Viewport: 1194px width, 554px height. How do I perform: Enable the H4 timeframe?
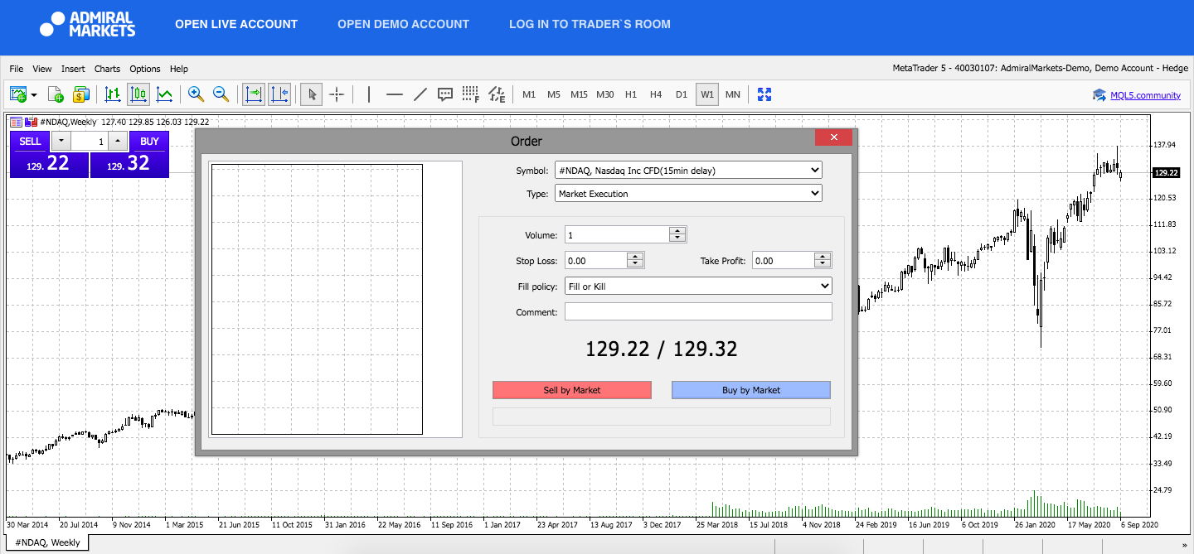point(656,94)
